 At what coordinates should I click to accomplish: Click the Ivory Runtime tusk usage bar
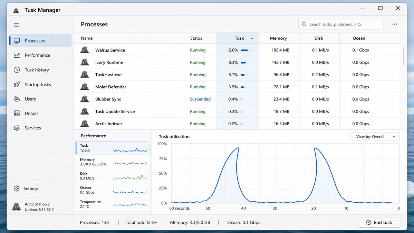point(247,62)
